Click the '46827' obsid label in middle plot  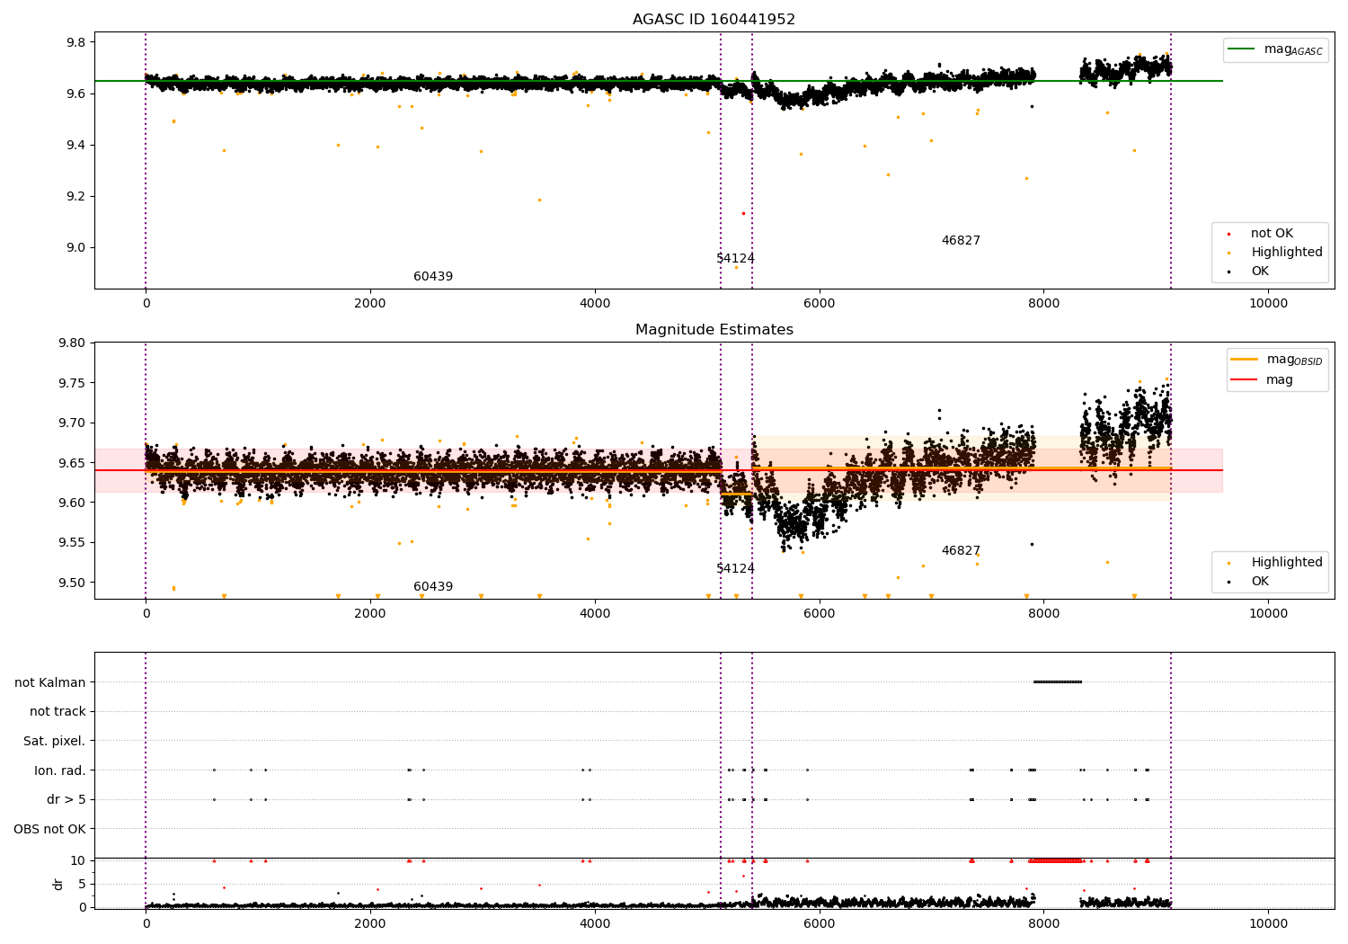(x=961, y=551)
